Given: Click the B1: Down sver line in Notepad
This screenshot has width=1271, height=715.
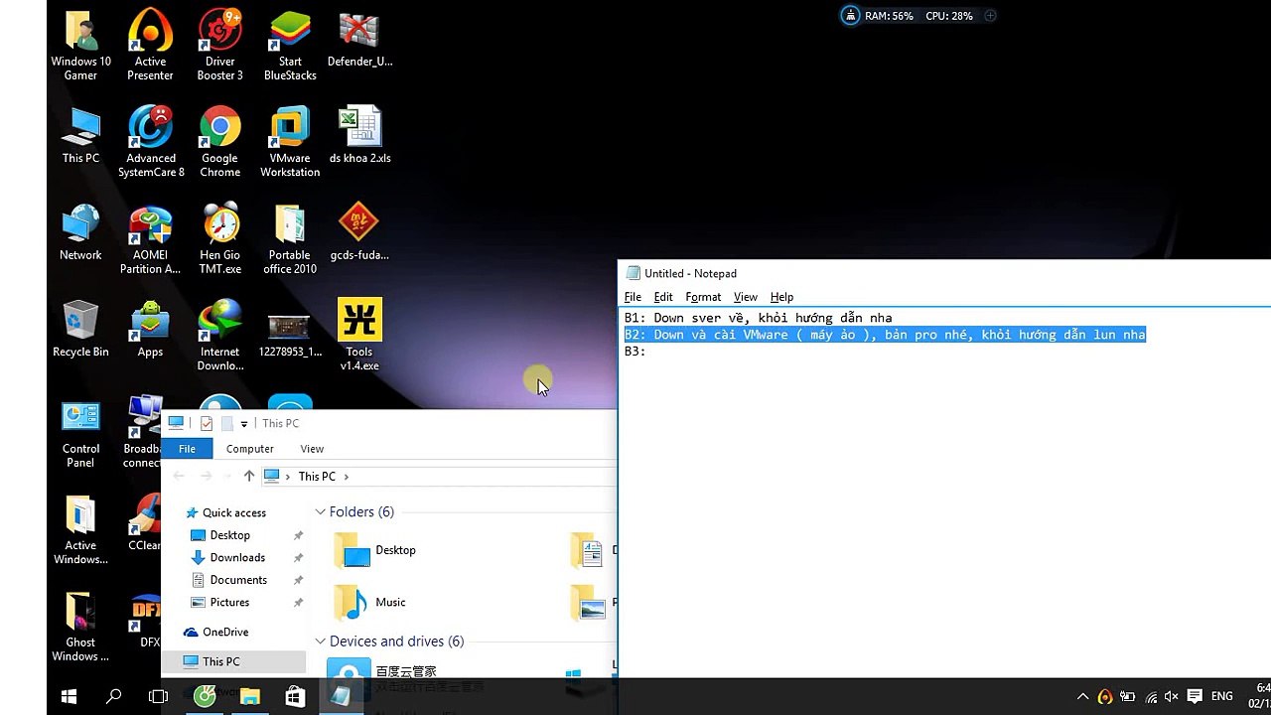Looking at the screenshot, I should 758,318.
